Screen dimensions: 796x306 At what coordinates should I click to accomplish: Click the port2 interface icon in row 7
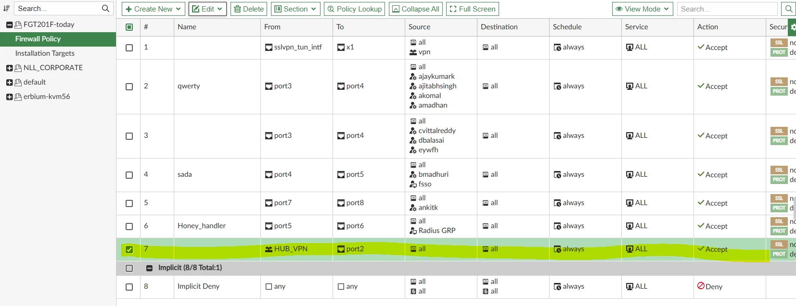coord(341,249)
